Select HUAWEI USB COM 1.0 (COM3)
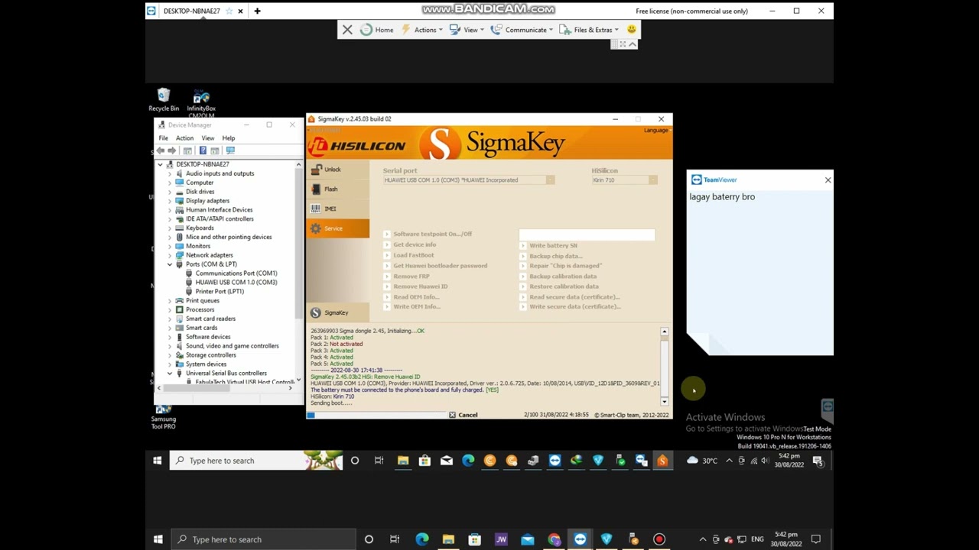The height and width of the screenshot is (550, 979). (x=236, y=283)
